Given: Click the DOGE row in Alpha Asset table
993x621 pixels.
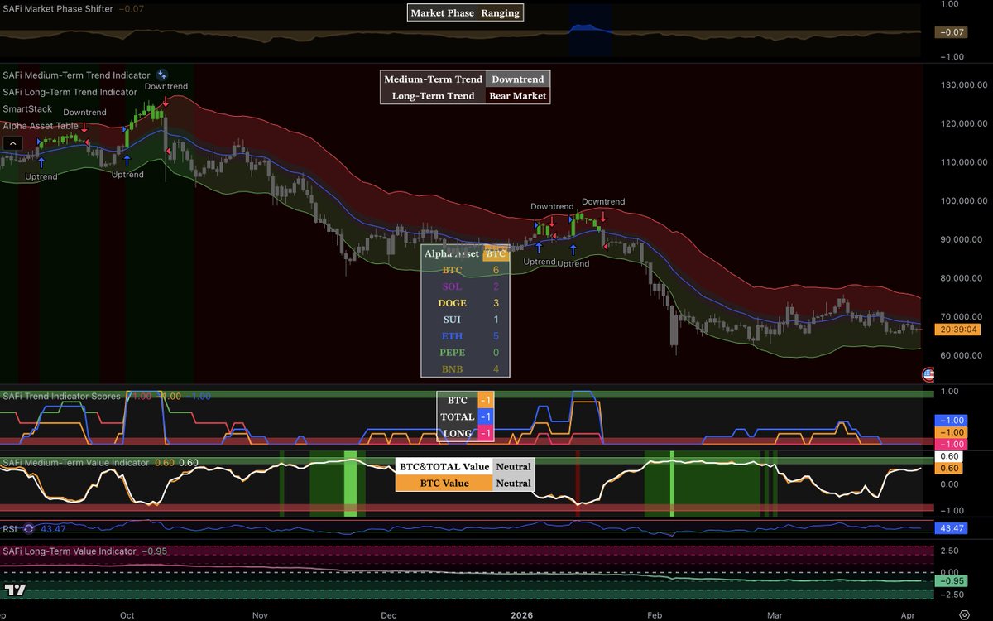Looking at the screenshot, I should [466, 303].
